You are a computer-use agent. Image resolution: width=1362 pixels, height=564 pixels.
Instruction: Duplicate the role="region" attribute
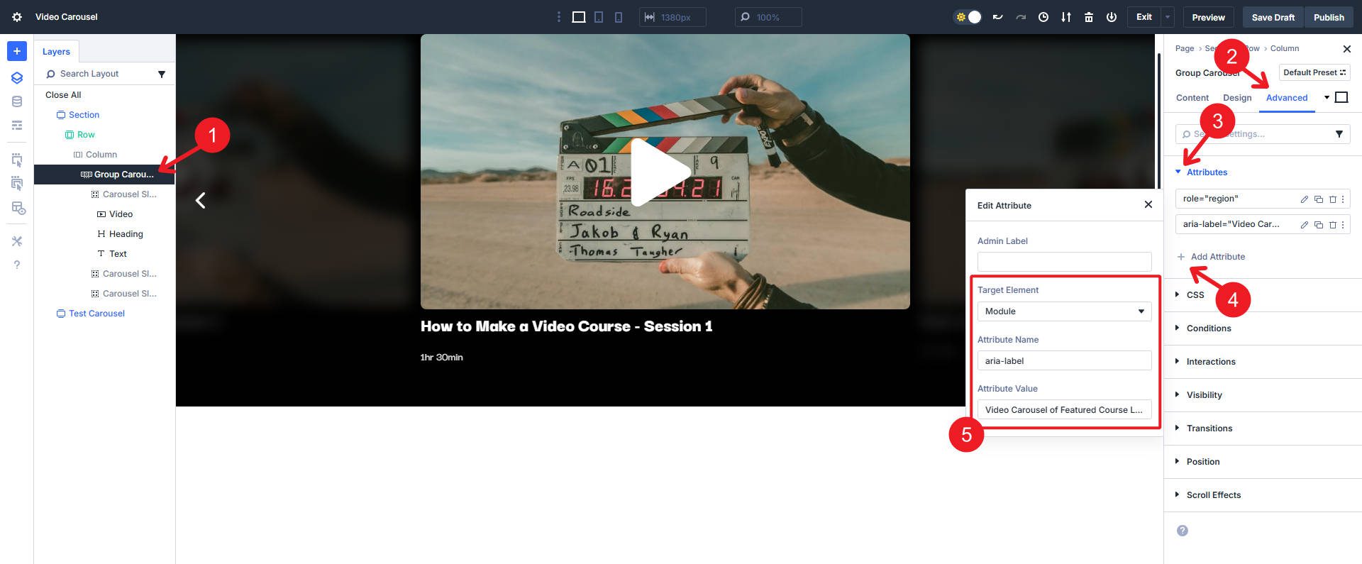click(1319, 199)
